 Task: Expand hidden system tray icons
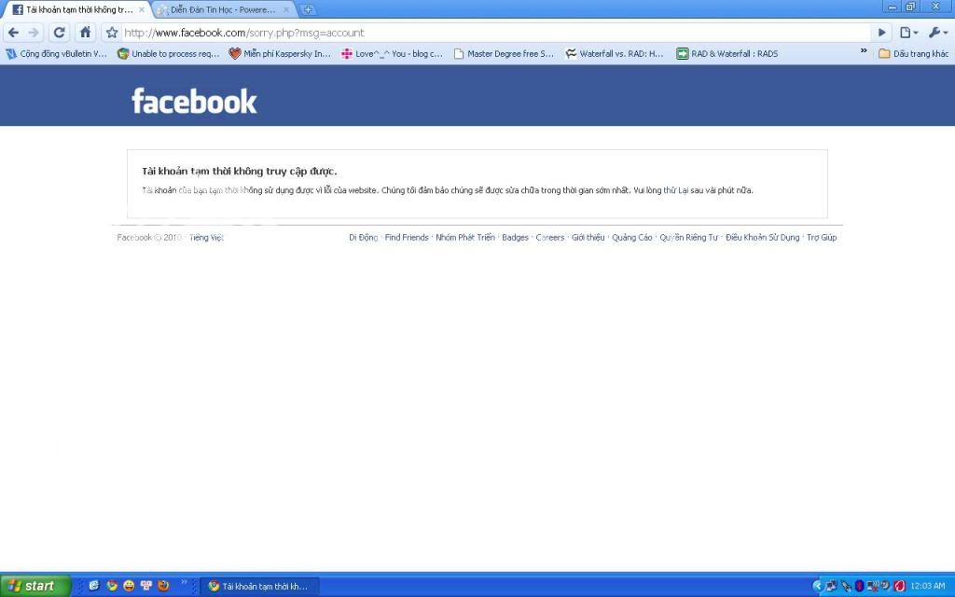tap(817, 586)
